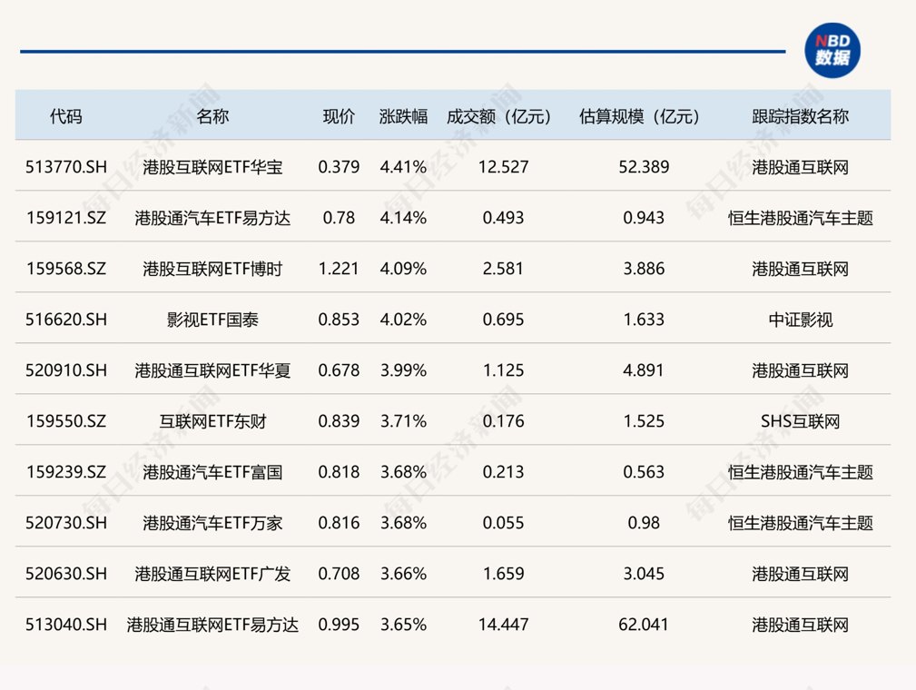The width and height of the screenshot is (916, 690).
Task: Click price value 0.379
Action: point(339,167)
